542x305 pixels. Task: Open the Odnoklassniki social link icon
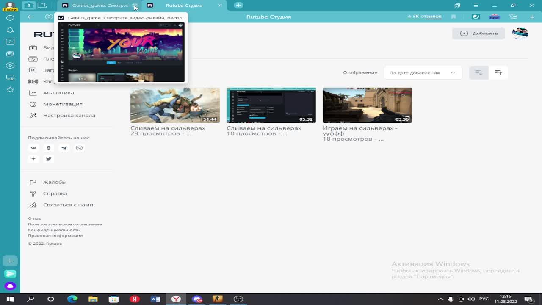(x=49, y=148)
